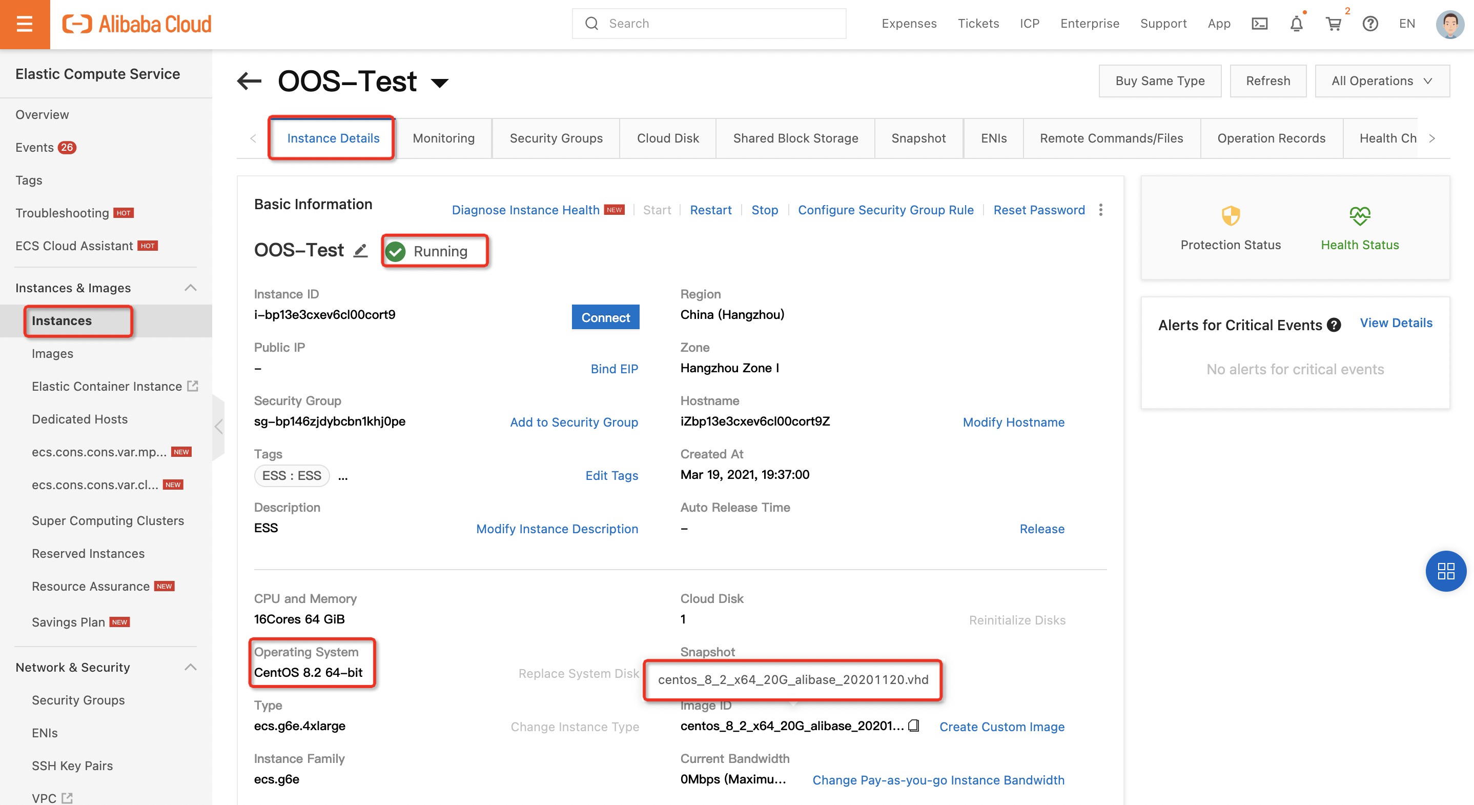Click the help question mark icon
The width and height of the screenshot is (1474, 805).
pyautogui.click(x=1370, y=24)
